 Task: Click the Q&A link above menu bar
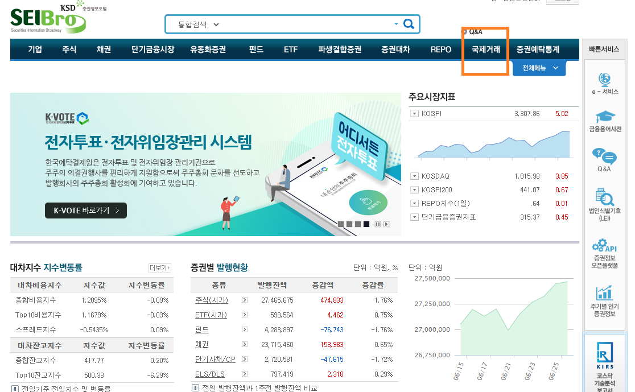tap(475, 32)
